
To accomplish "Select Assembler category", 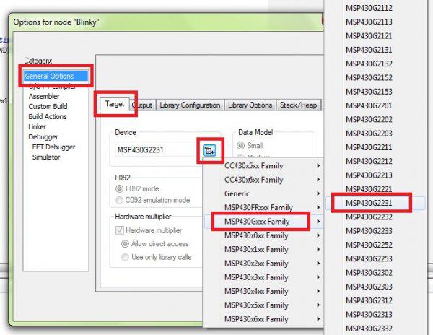I will pyautogui.click(x=44, y=97).
